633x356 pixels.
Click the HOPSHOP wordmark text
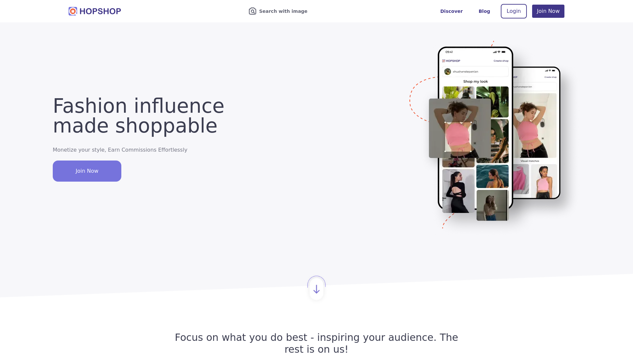click(100, 11)
